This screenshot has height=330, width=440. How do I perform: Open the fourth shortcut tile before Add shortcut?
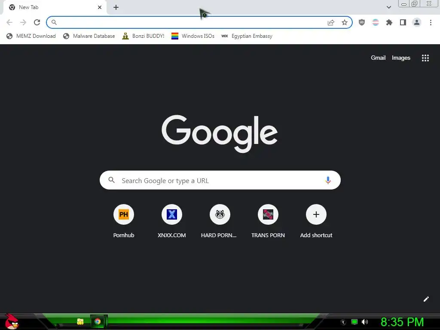tap(268, 221)
